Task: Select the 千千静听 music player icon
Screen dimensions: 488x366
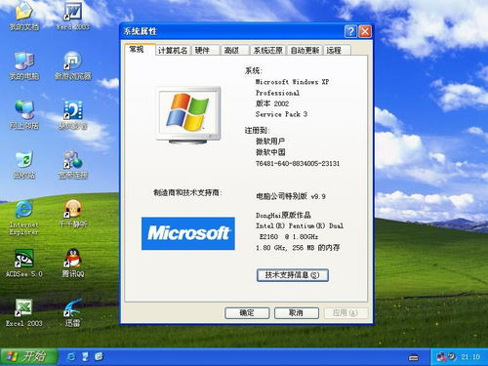Action: pos(73,214)
